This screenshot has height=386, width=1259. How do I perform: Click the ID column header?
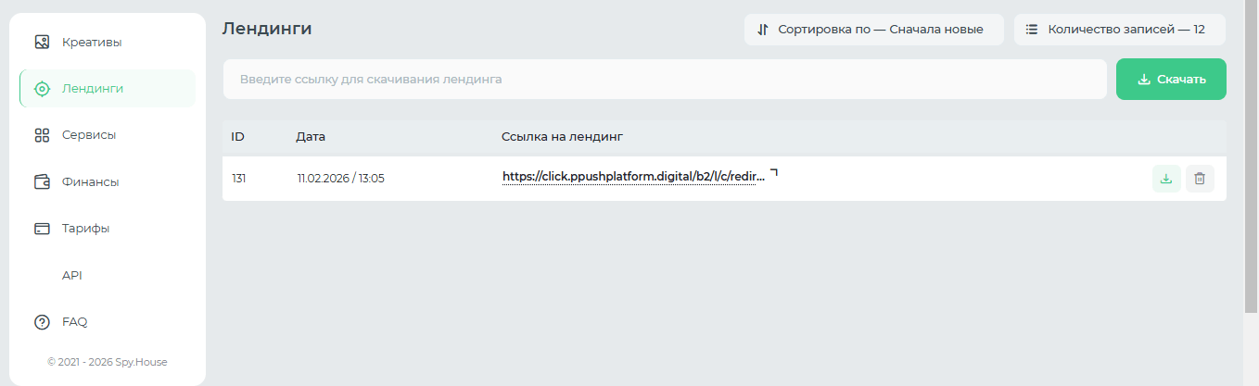[x=237, y=137]
